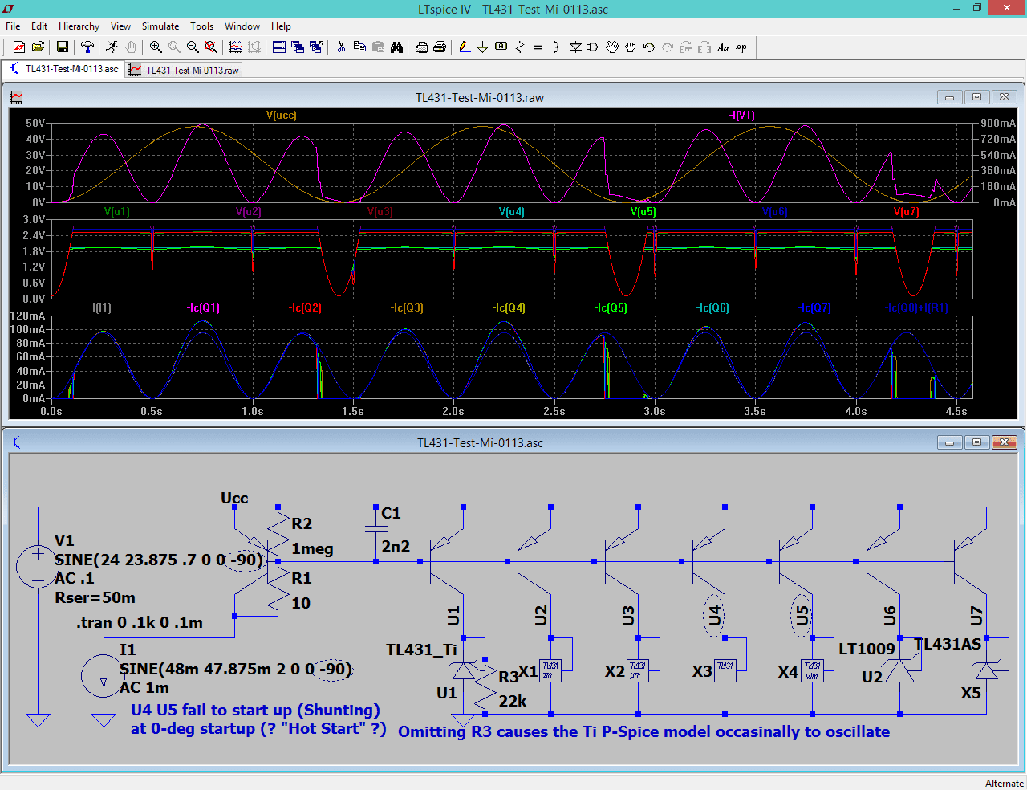
Task: Click the SPICE directive .op icon
Action: pos(741,47)
